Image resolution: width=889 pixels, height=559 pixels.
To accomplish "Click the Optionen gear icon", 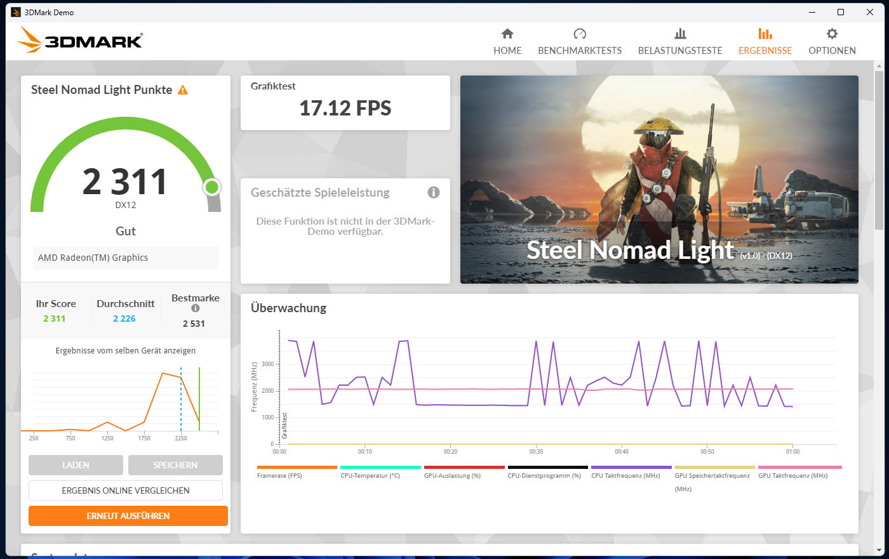I will [832, 34].
